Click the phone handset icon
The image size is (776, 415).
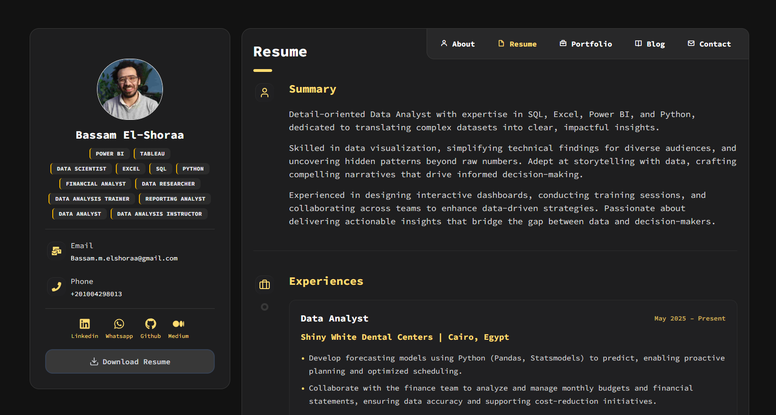[x=57, y=287]
